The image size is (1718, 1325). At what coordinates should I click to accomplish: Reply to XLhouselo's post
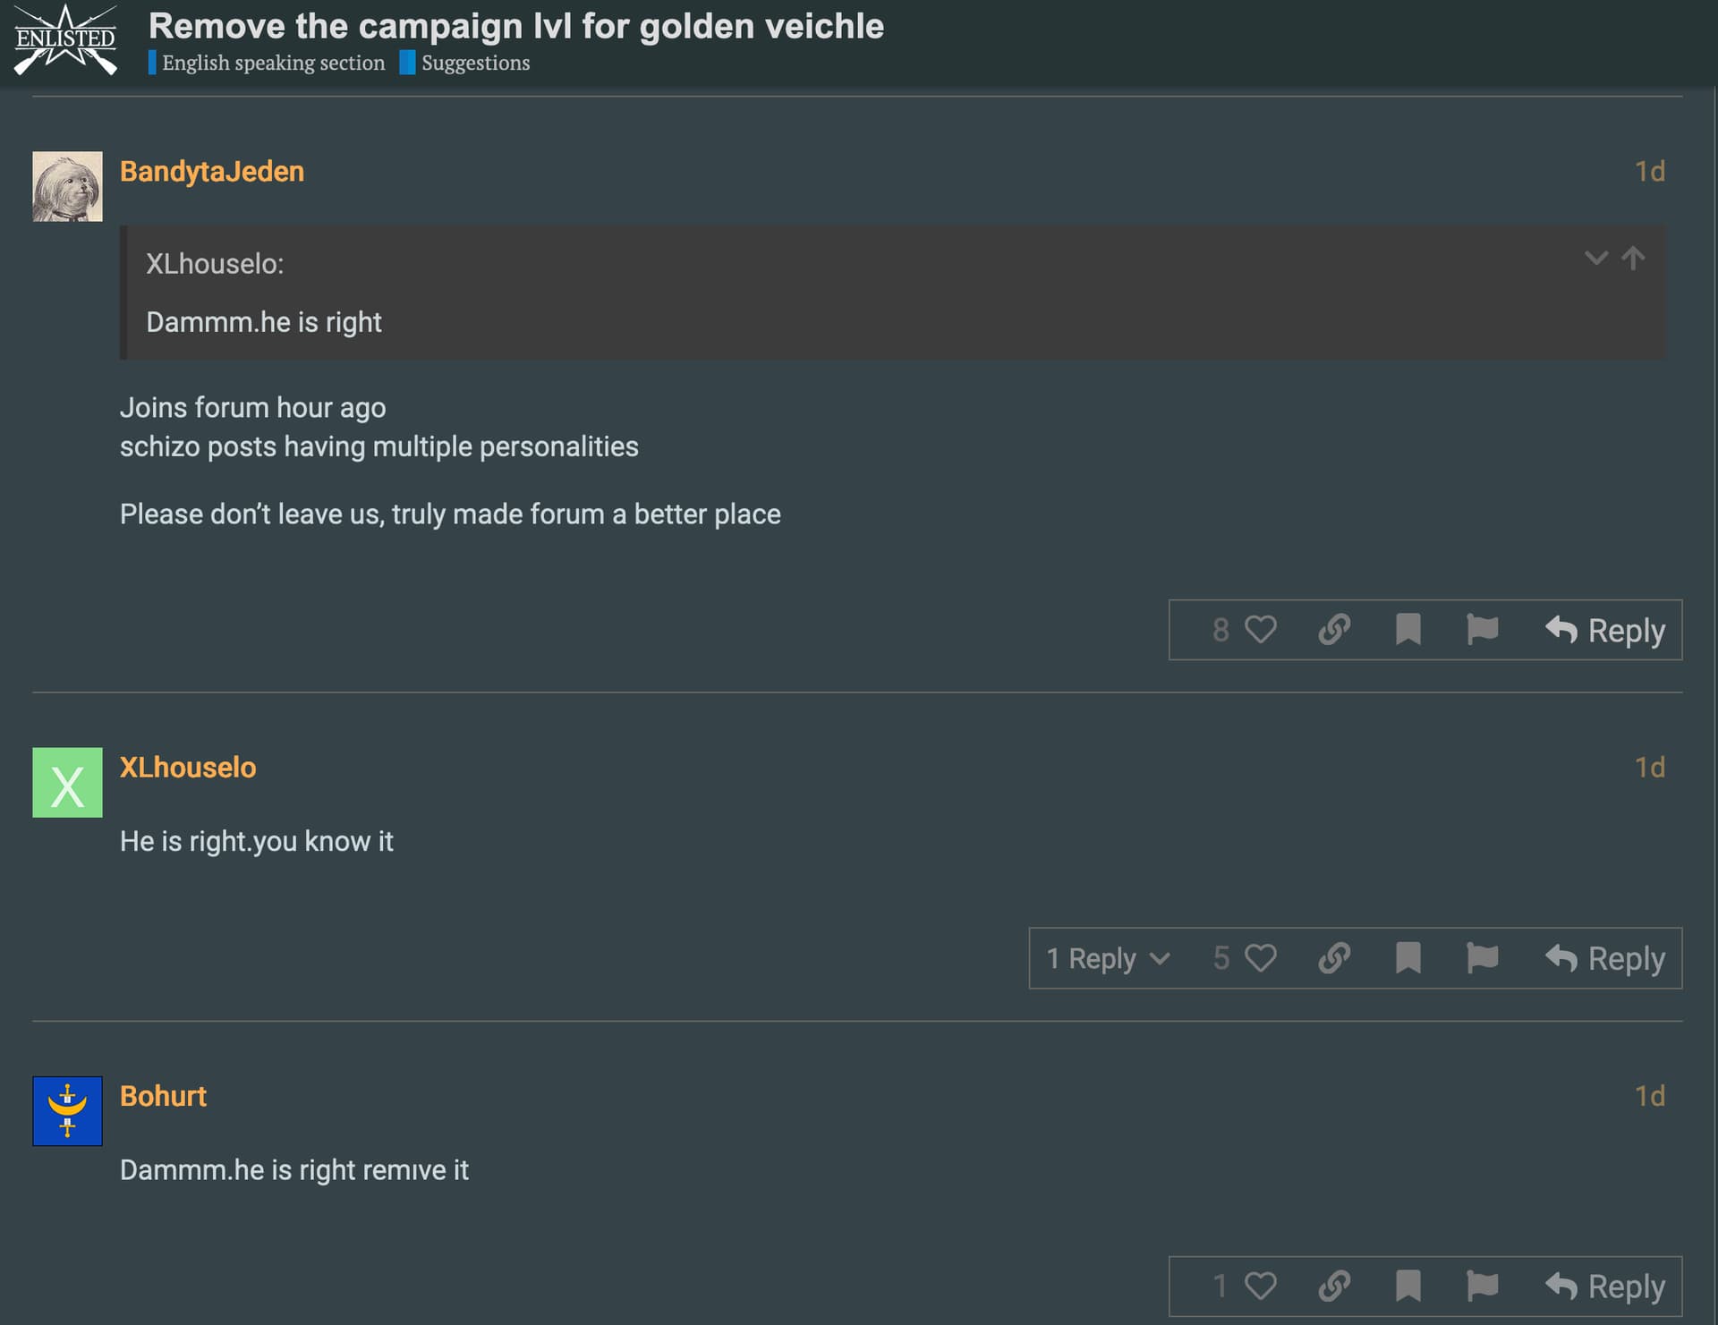tap(1605, 959)
